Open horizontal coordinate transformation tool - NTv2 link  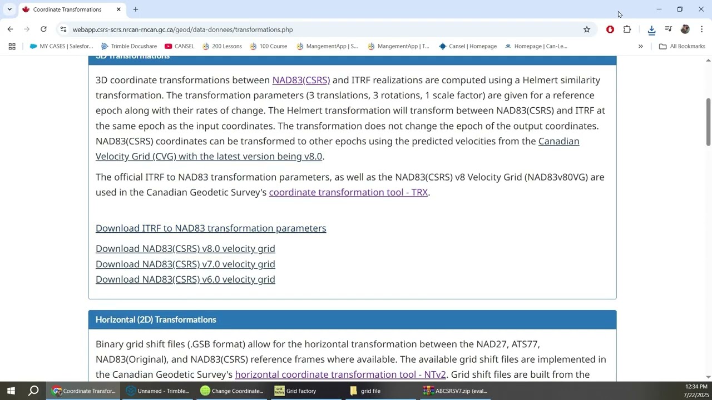coord(340,374)
